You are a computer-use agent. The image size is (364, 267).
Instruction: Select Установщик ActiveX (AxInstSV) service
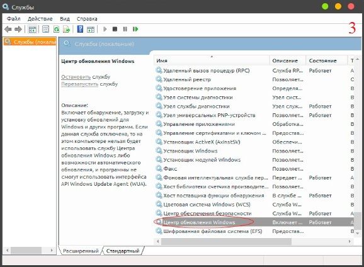click(x=254, y=142)
